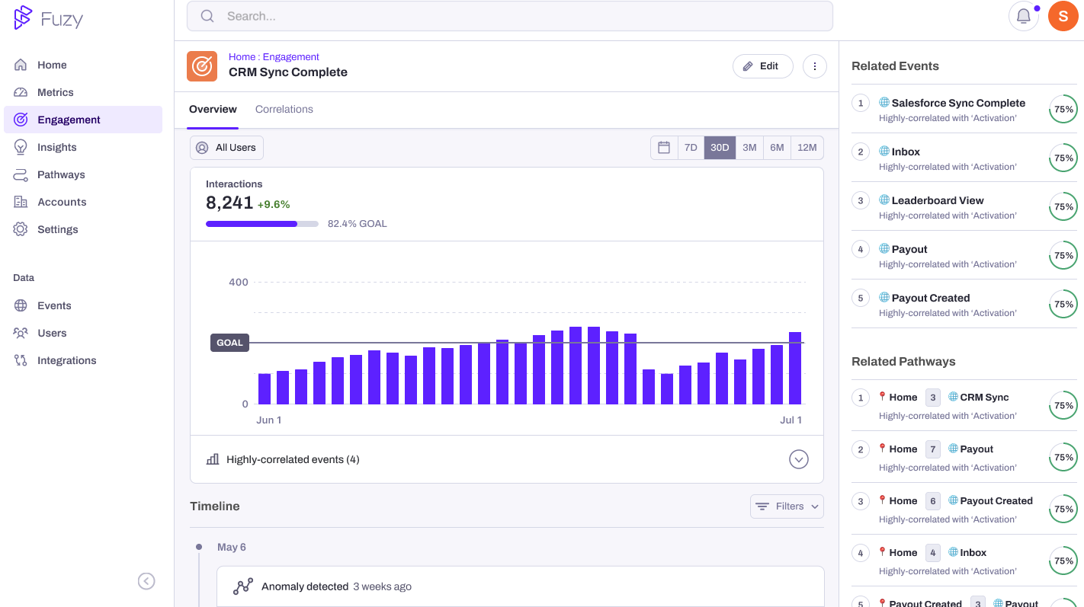Click the Insights lightbulb icon in sidebar

(x=21, y=147)
